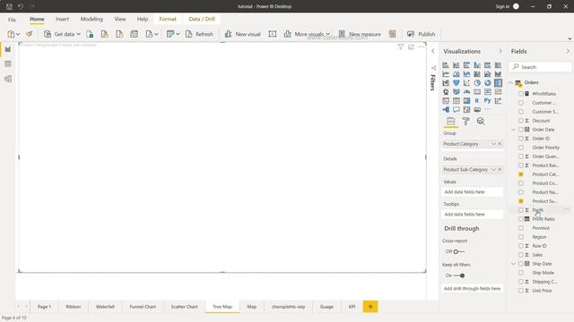This screenshot has height=322, width=574.
Task: Check the Province field checkbox
Action: tap(520, 228)
